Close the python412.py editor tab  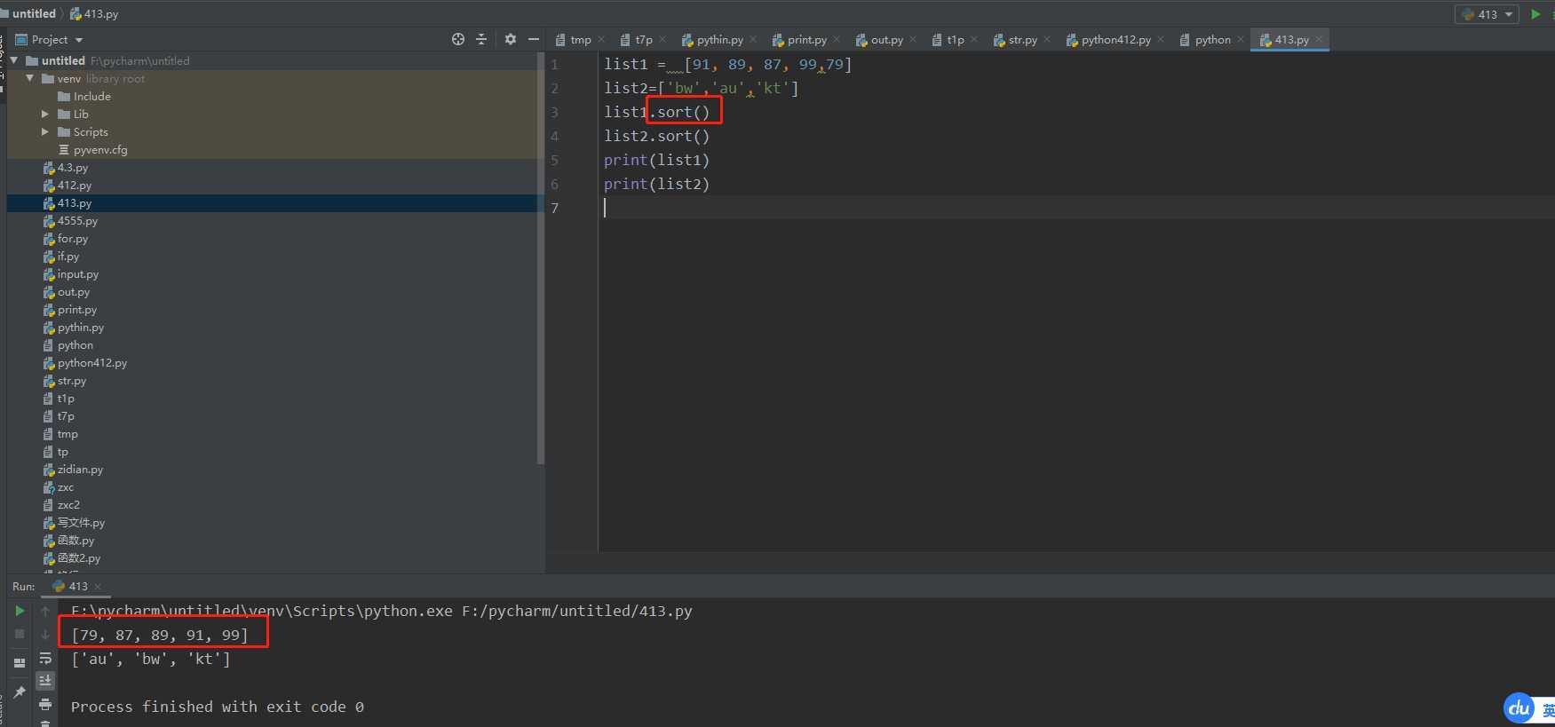pos(1161,40)
